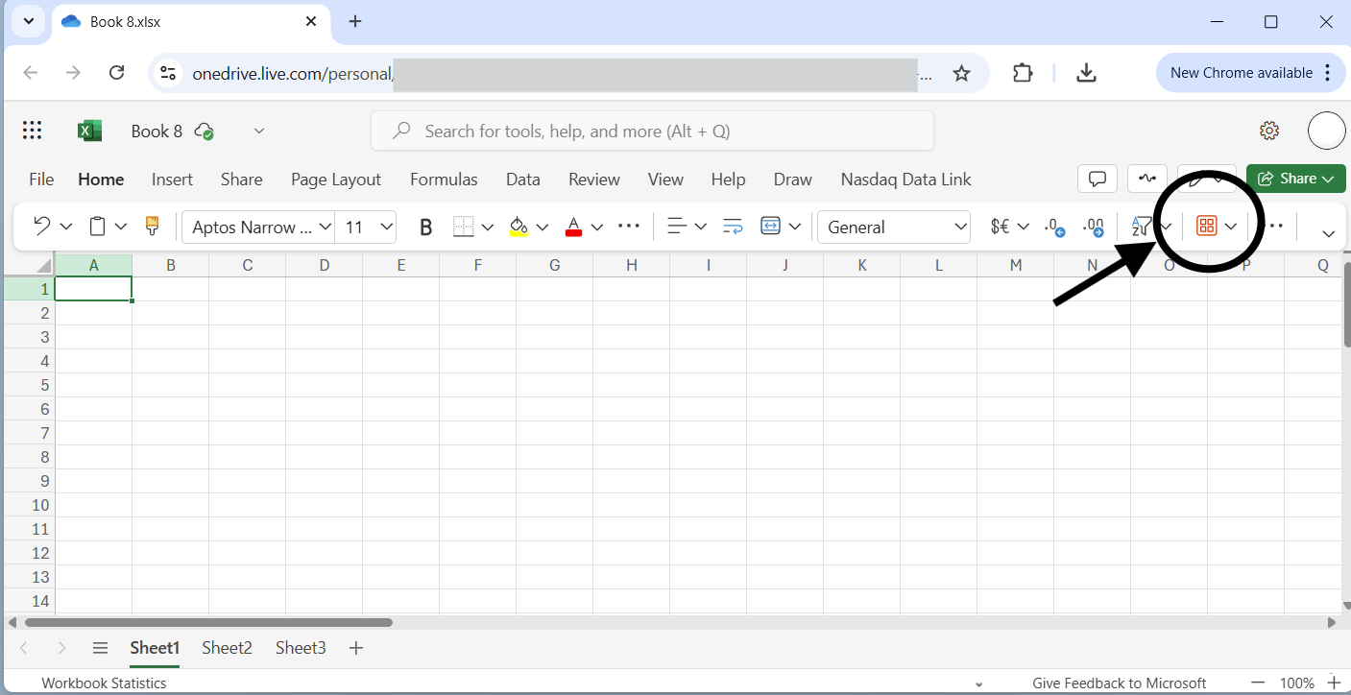Apply cell borders icon
1351x695 pixels.
464,227
